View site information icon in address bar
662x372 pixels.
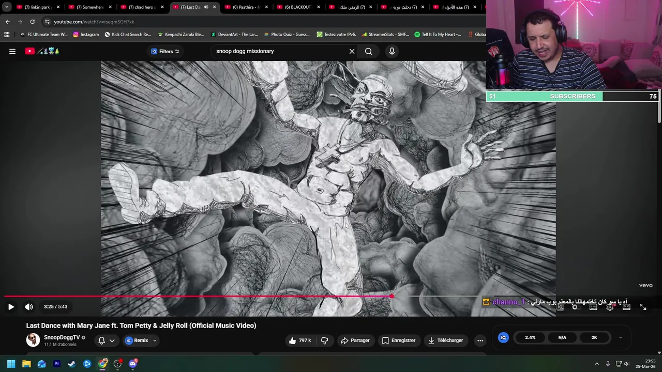coord(47,22)
